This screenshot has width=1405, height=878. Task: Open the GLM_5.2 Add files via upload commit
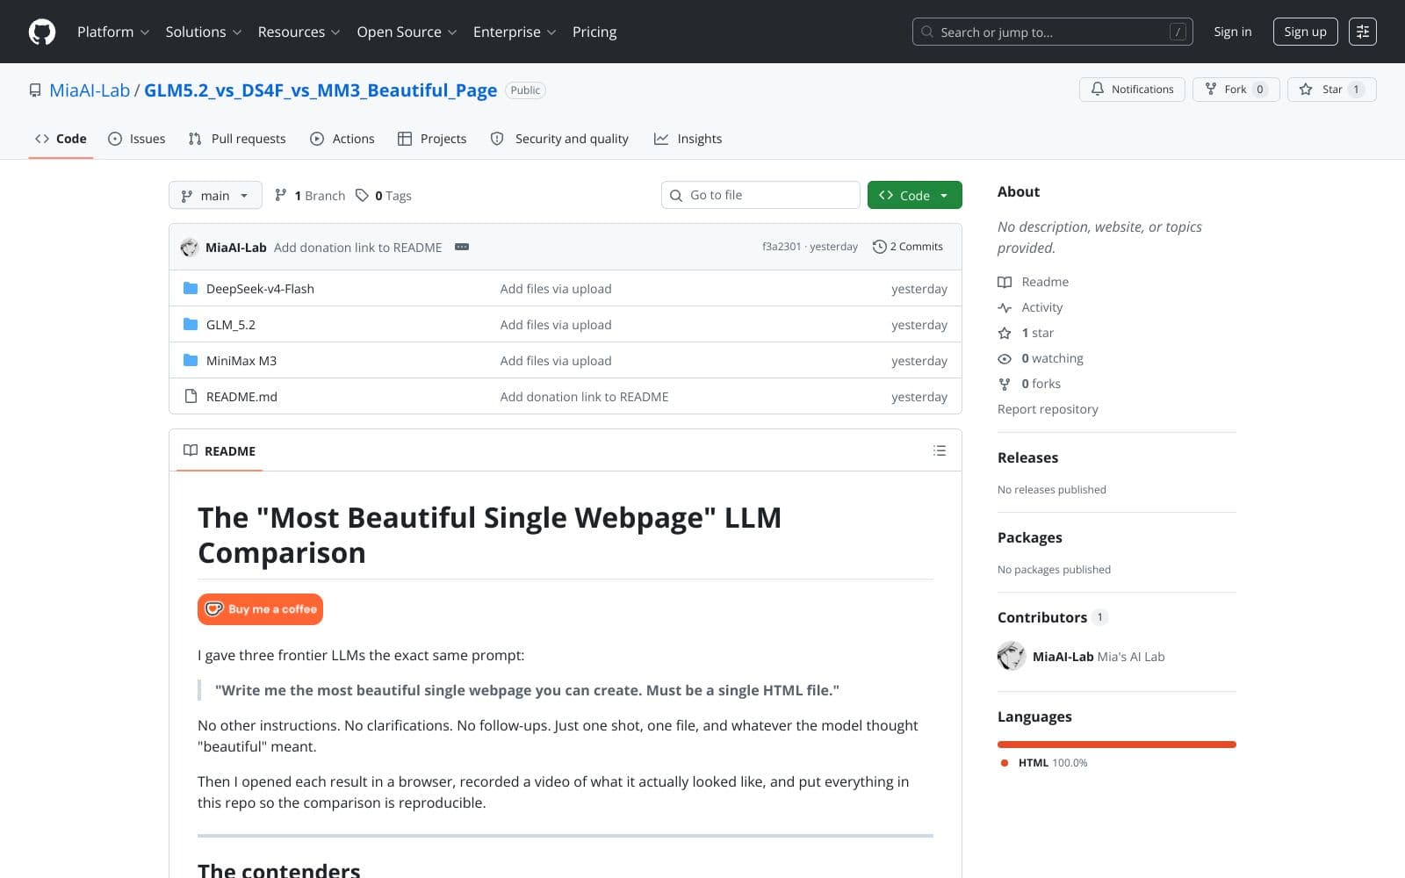(x=556, y=325)
